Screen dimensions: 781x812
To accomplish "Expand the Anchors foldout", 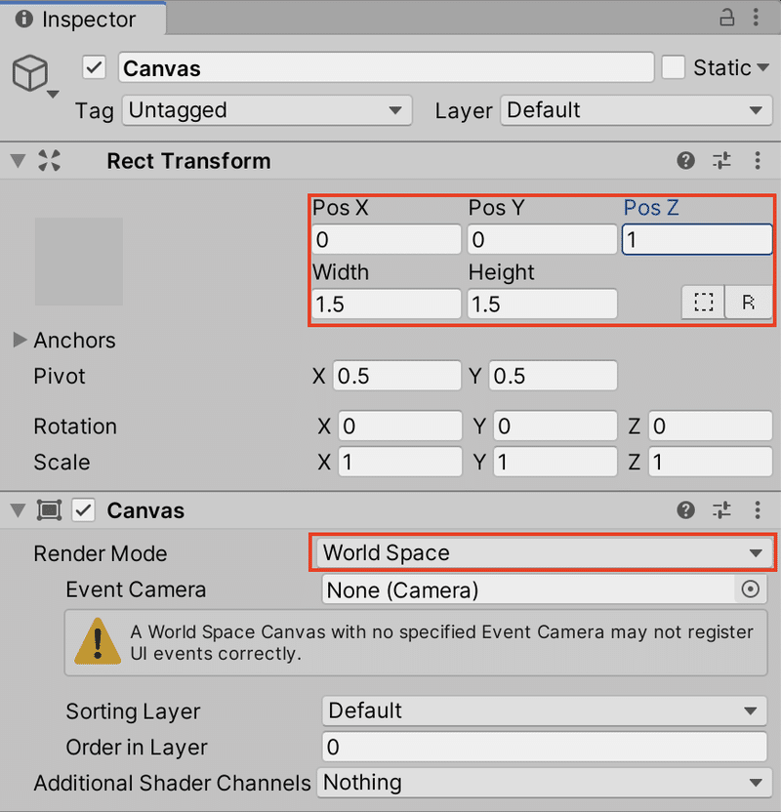I will pyautogui.click(x=20, y=340).
